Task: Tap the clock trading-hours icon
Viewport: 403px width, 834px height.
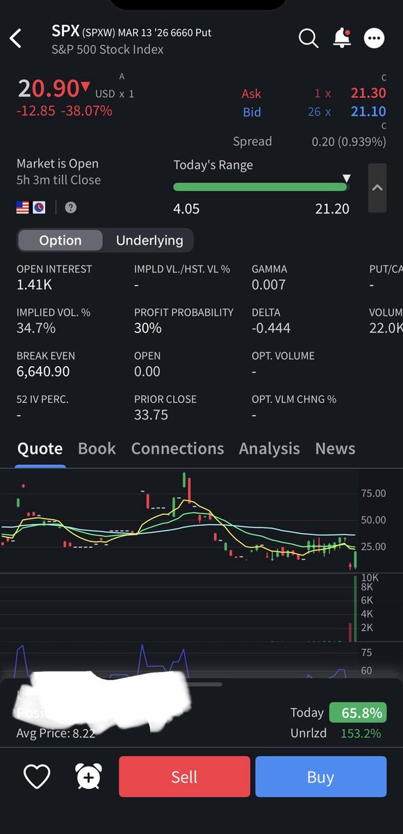Action: click(39, 207)
